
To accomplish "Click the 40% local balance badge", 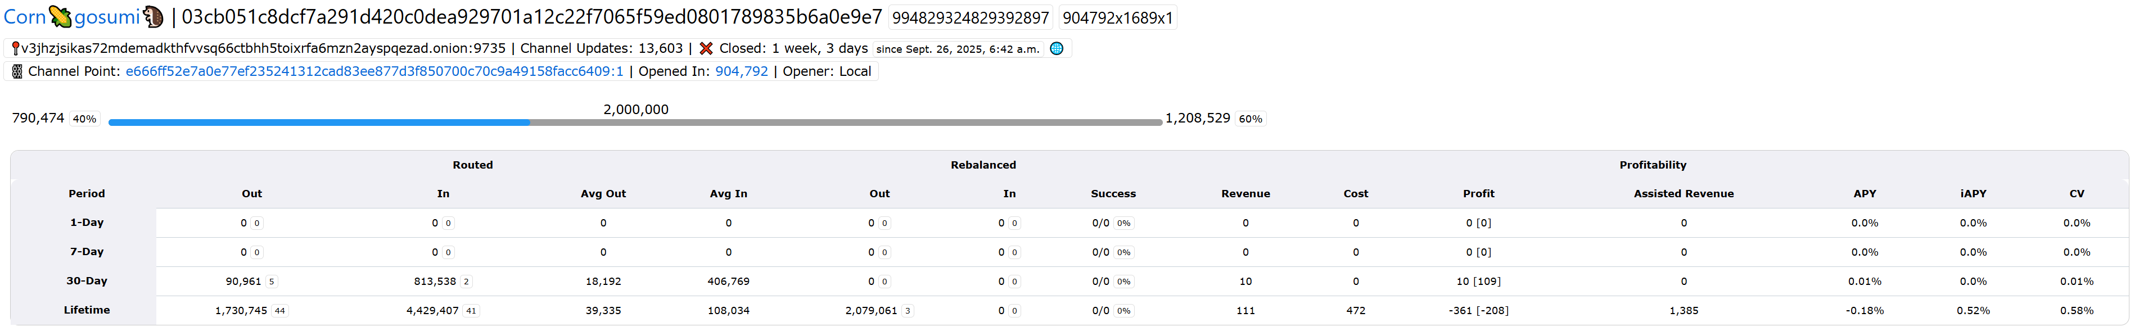I will (x=84, y=120).
